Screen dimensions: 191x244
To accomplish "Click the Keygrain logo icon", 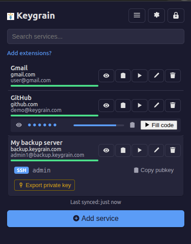I will point(11,16).
